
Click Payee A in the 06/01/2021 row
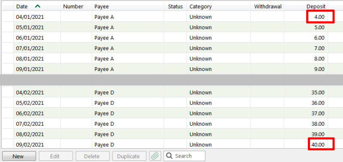[104, 38]
